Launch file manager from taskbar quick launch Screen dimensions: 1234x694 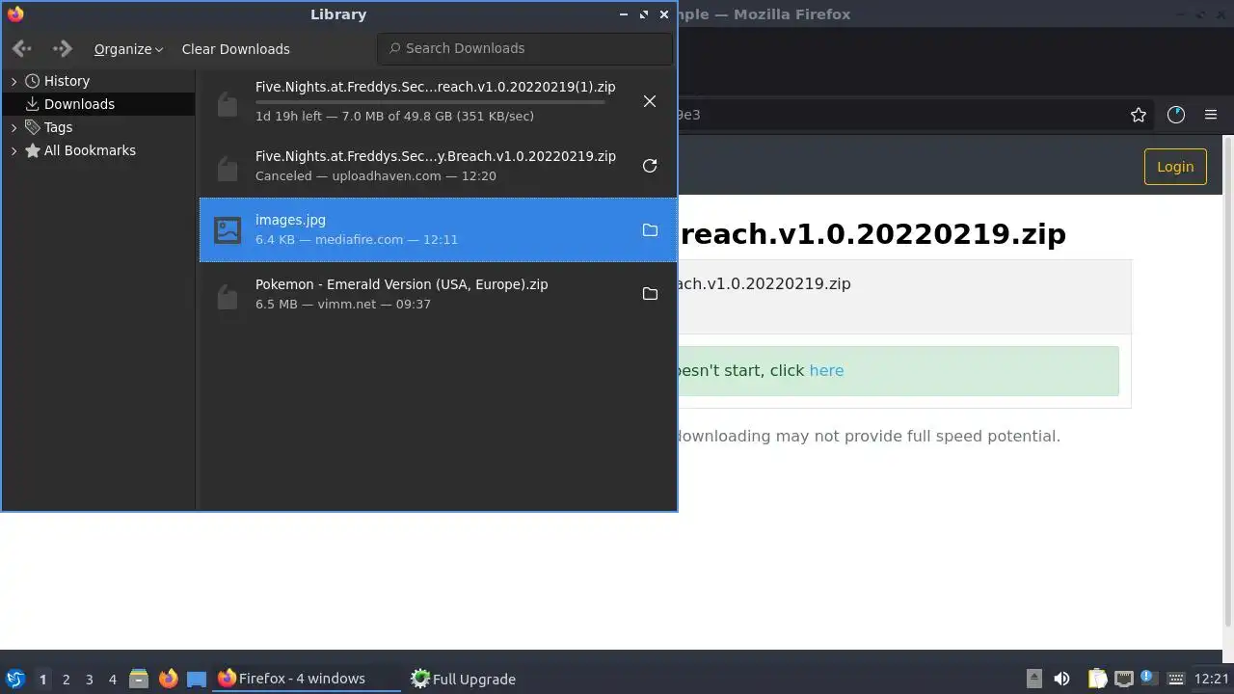point(139,679)
